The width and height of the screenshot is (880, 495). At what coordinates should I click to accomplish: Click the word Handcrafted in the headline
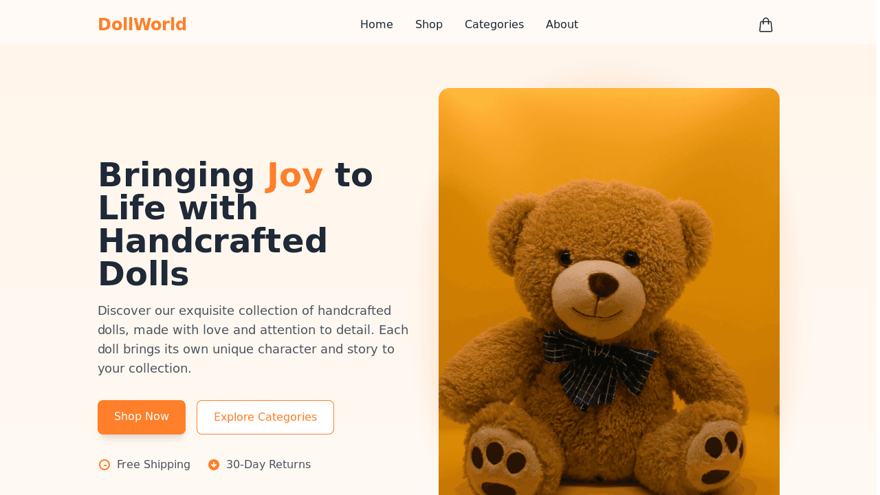212,241
